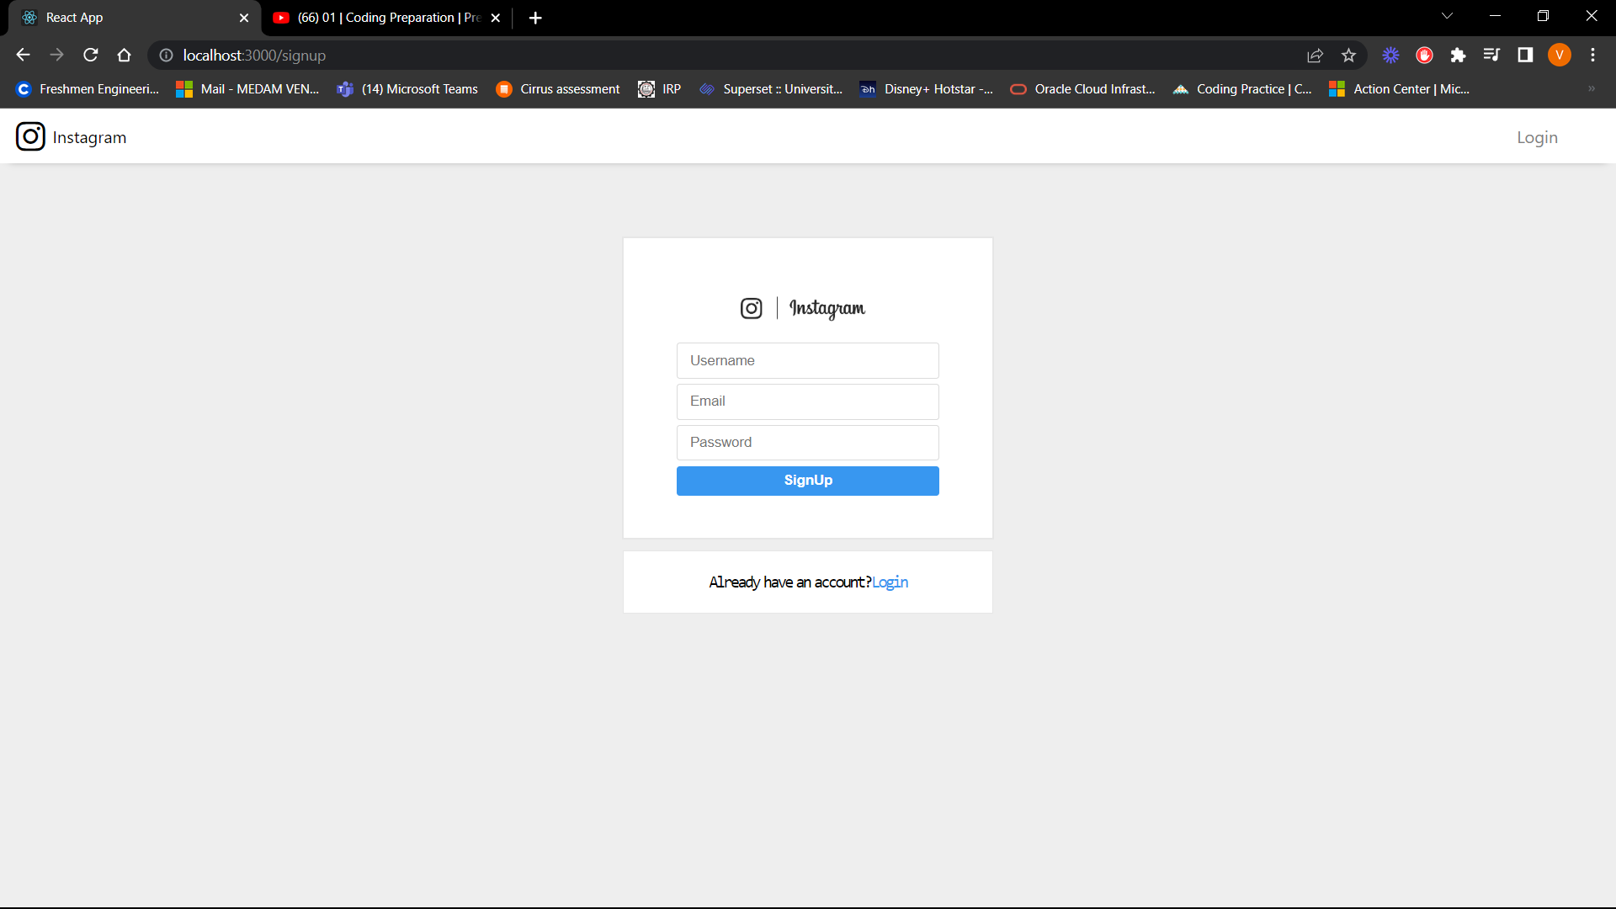
Task: Open the Chrome three-dot menu
Action: (x=1592, y=55)
